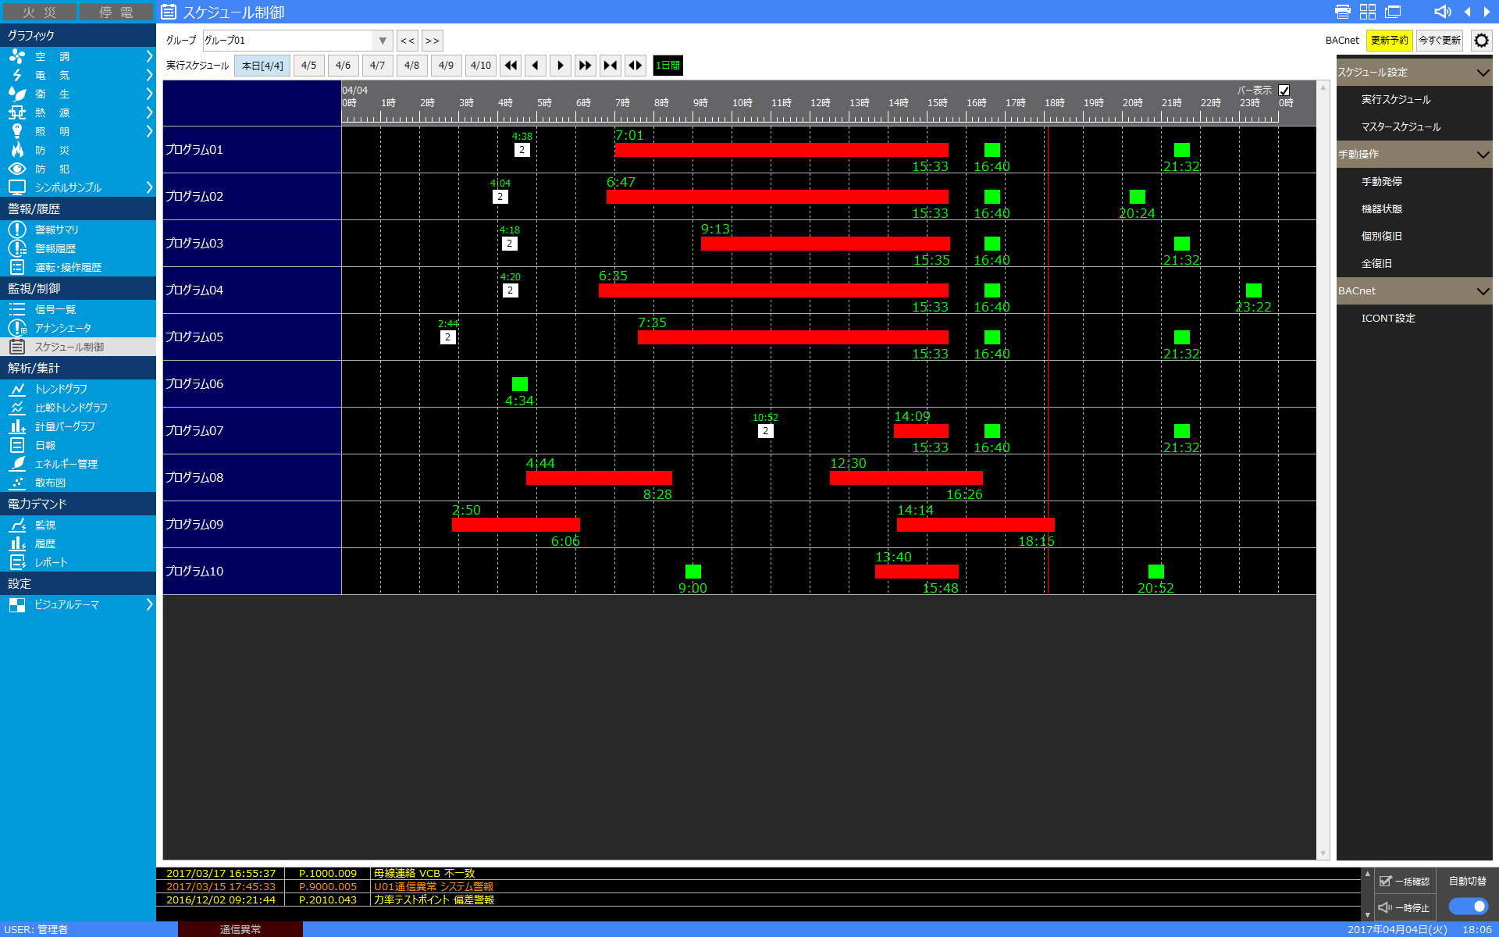Open 防犯 security item

(x=78, y=169)
